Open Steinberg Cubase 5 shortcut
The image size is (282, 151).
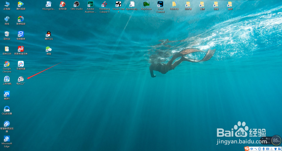point(105,7)
